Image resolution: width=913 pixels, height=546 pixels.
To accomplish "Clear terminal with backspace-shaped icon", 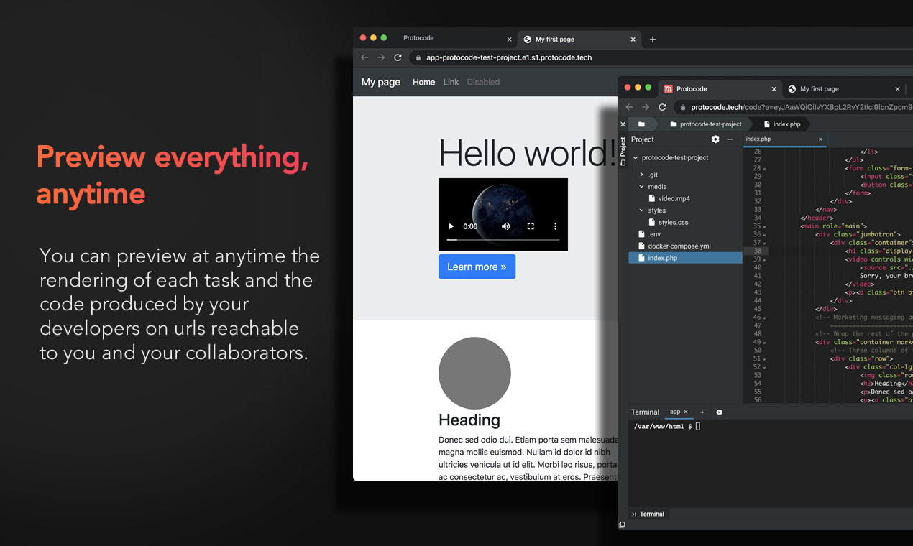I will click(719, 412).
